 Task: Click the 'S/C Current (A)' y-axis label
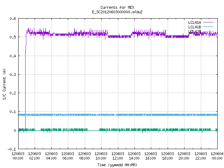5,84
